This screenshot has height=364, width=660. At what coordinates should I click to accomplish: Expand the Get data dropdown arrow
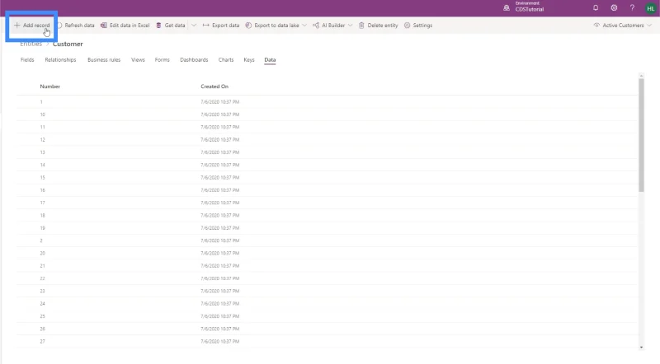click(x=194, y=26)
